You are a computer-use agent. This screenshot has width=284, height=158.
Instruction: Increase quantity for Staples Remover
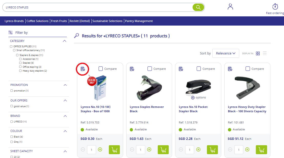149,150
